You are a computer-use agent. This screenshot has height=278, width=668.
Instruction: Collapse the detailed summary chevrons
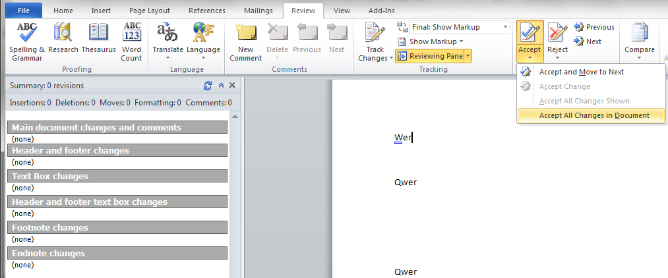point(221,86)
